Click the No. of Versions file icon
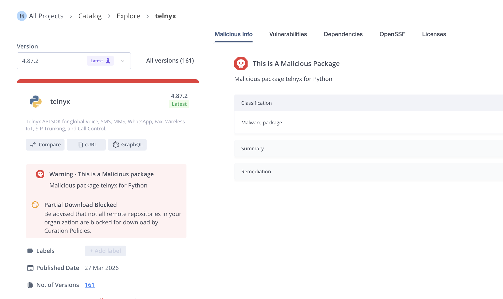This screenshot has width=503, height=299. pos(30,285)
